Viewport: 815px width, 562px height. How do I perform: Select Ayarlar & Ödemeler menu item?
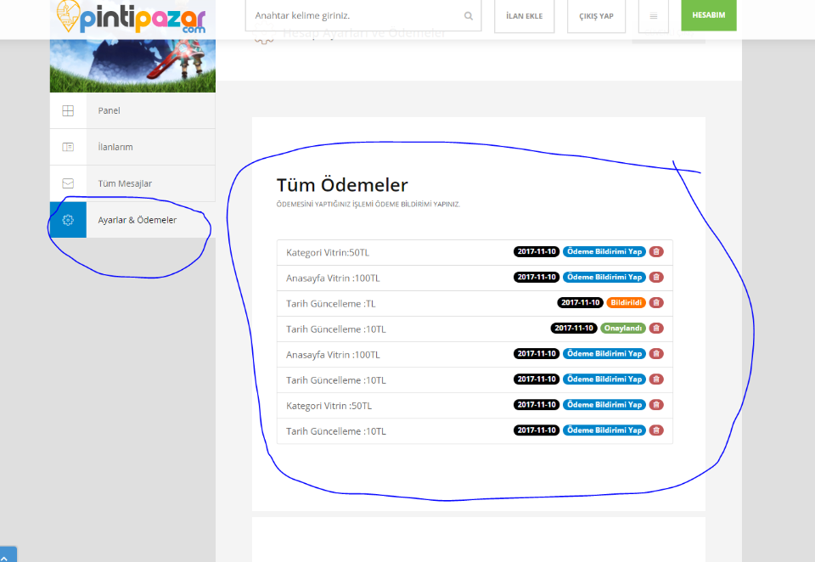pos(137,220)
